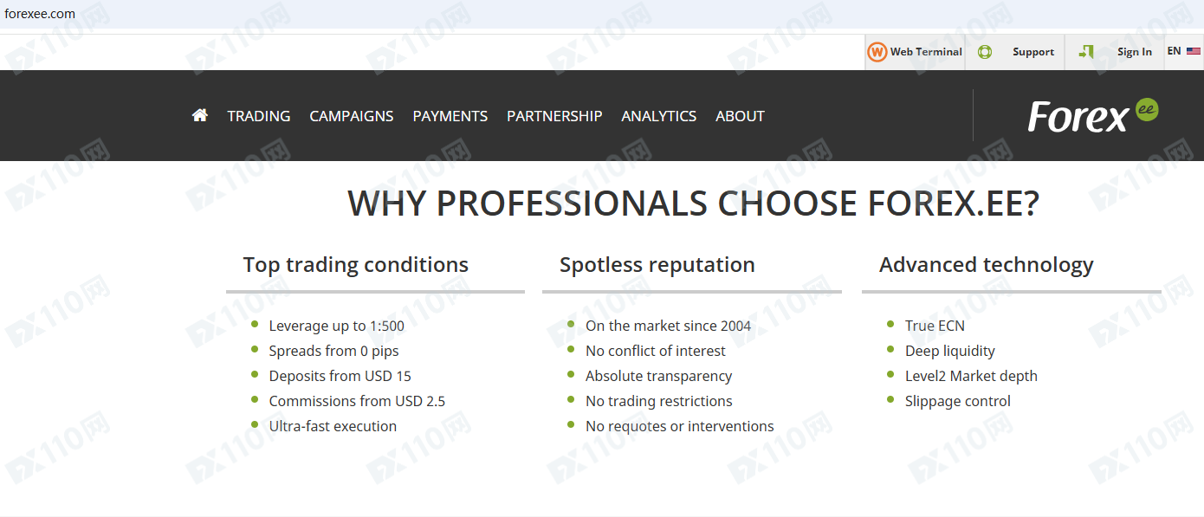Open the TRADING menu
The width and height of the screenshot is (1204, 517).
coord(259,116)
